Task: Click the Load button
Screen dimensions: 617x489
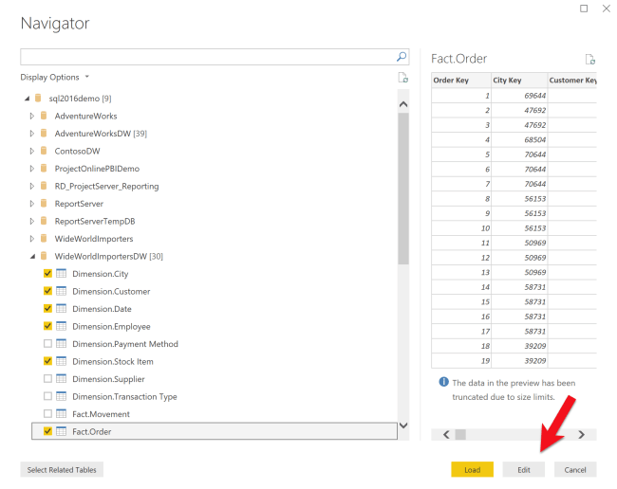Action: 472,469
